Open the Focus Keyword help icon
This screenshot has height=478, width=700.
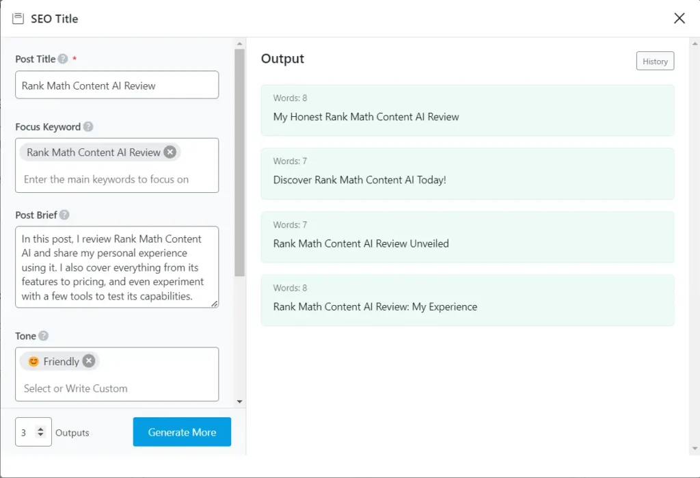click(88, 127)
